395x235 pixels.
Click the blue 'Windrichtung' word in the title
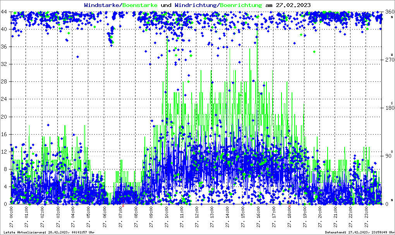tap(196, 5)
